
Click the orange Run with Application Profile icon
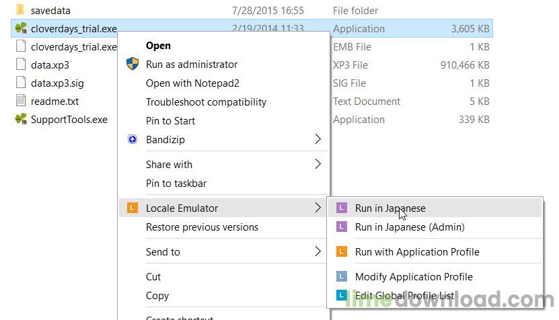coord(342,252)
